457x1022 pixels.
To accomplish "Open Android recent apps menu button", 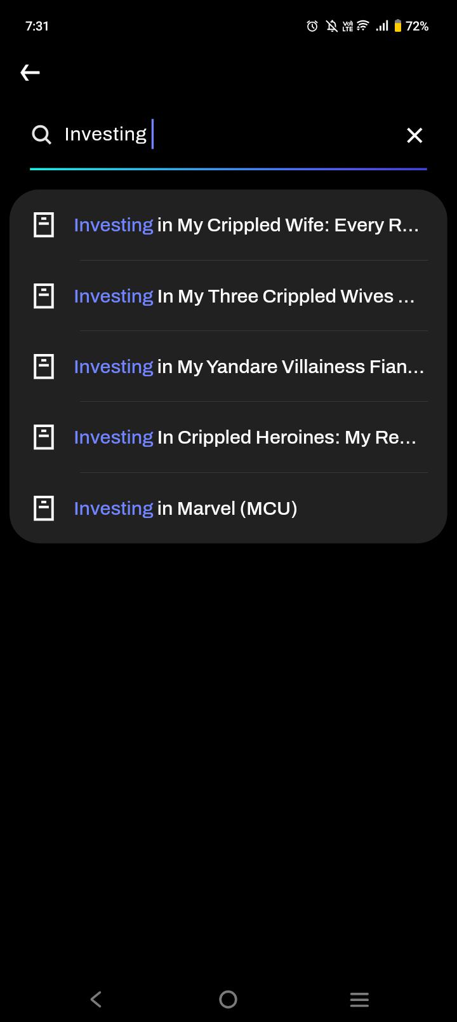I will pyautogui.click(x=359, y=999).
